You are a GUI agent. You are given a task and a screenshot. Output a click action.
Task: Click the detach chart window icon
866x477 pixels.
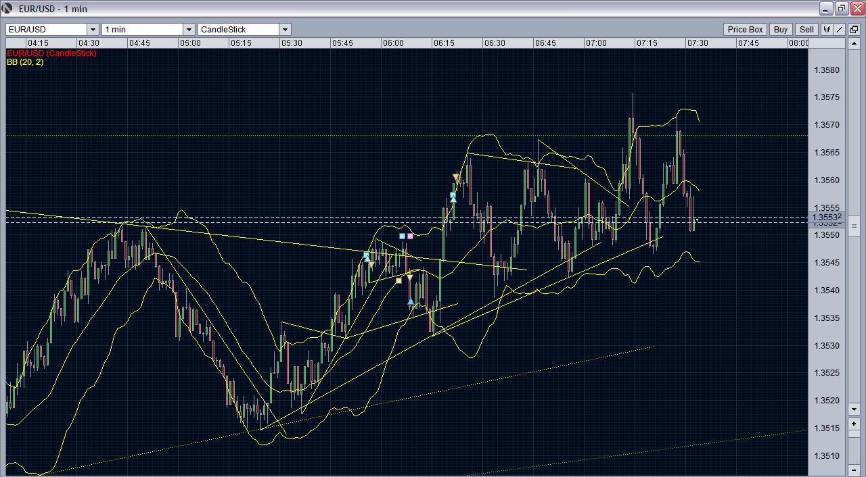[x=854, y=29]
